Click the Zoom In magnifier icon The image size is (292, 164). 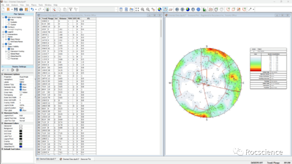[x=142, y=9]
